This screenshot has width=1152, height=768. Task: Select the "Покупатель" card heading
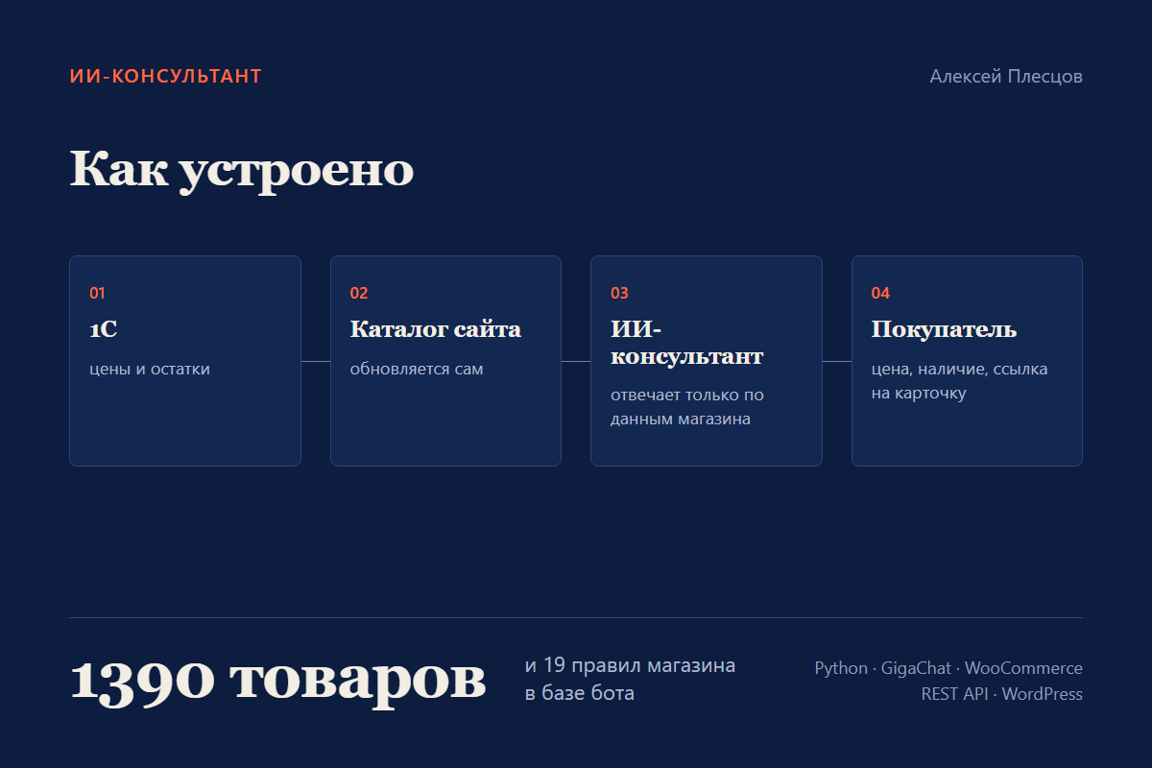click(x=945, y=329)
